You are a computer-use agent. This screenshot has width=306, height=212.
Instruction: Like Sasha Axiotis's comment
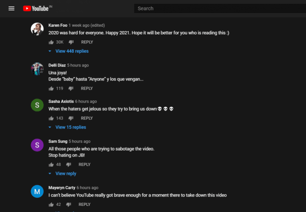point(51,118)
